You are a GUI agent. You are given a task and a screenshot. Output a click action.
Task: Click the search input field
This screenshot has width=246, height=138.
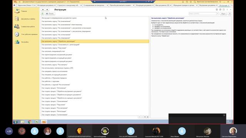pyautogui.click(x=203, y=14)
